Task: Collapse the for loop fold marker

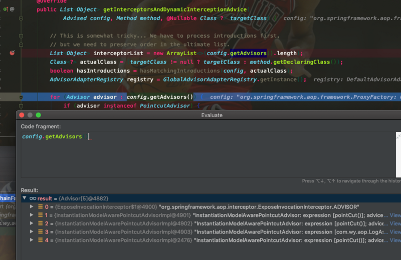Action: click(x=21, y=97)
